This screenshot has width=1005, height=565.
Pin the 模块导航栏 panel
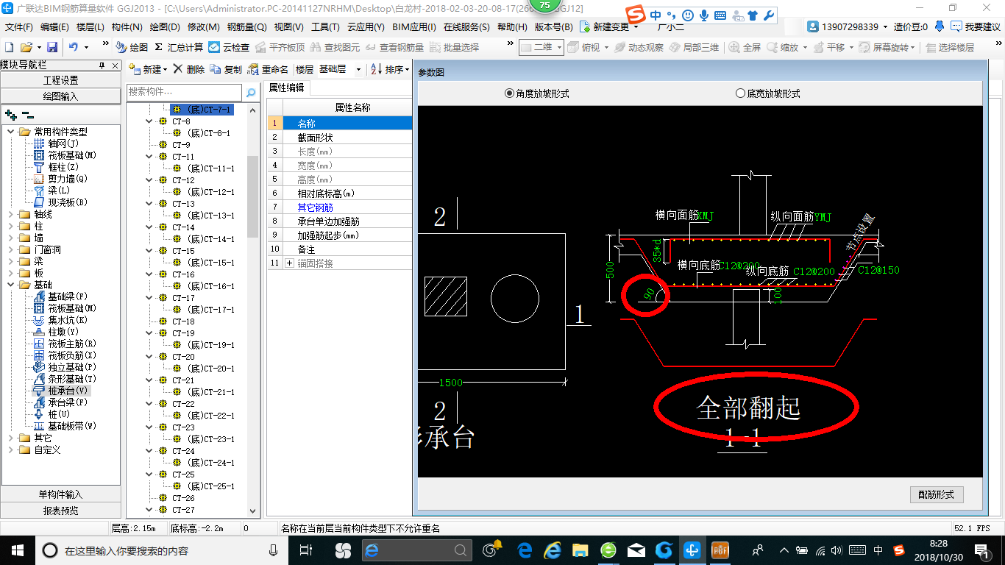[102, 65]
